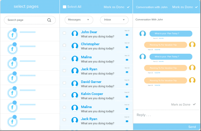Click Christopher's avatar icon

(75, 46)
